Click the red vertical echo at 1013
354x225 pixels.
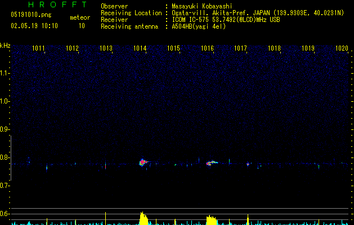(105, 165)
